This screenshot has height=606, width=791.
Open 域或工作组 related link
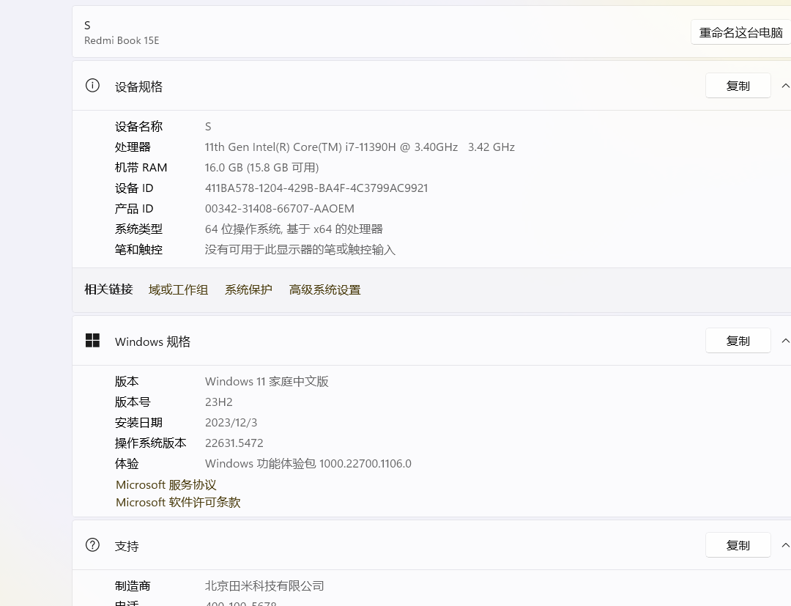point(178,289)
